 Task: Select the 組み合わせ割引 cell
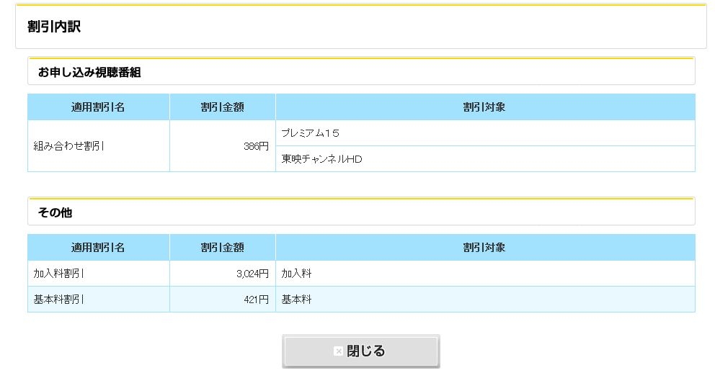tap(69, 146)
